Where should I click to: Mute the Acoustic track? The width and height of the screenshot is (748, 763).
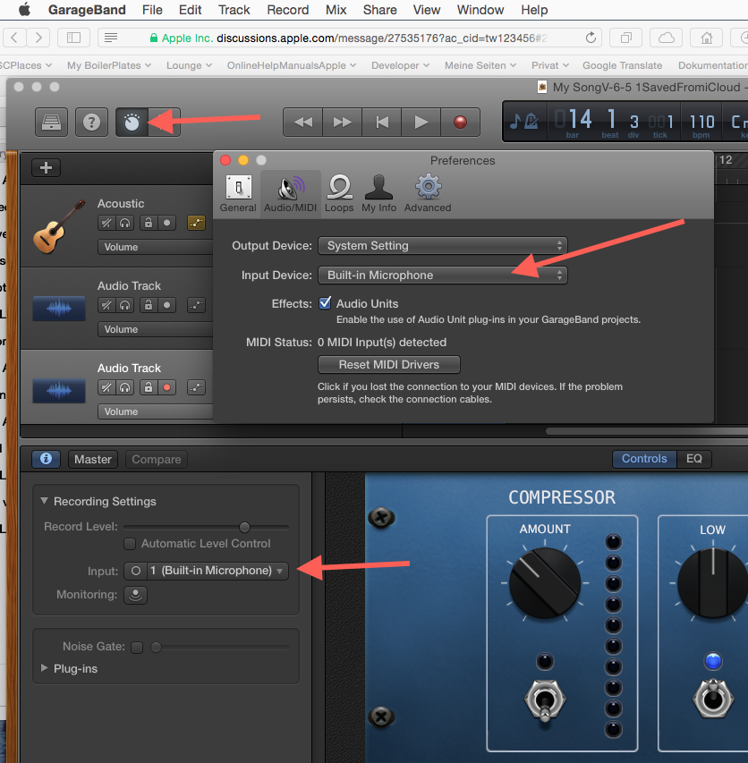[106, 223]
